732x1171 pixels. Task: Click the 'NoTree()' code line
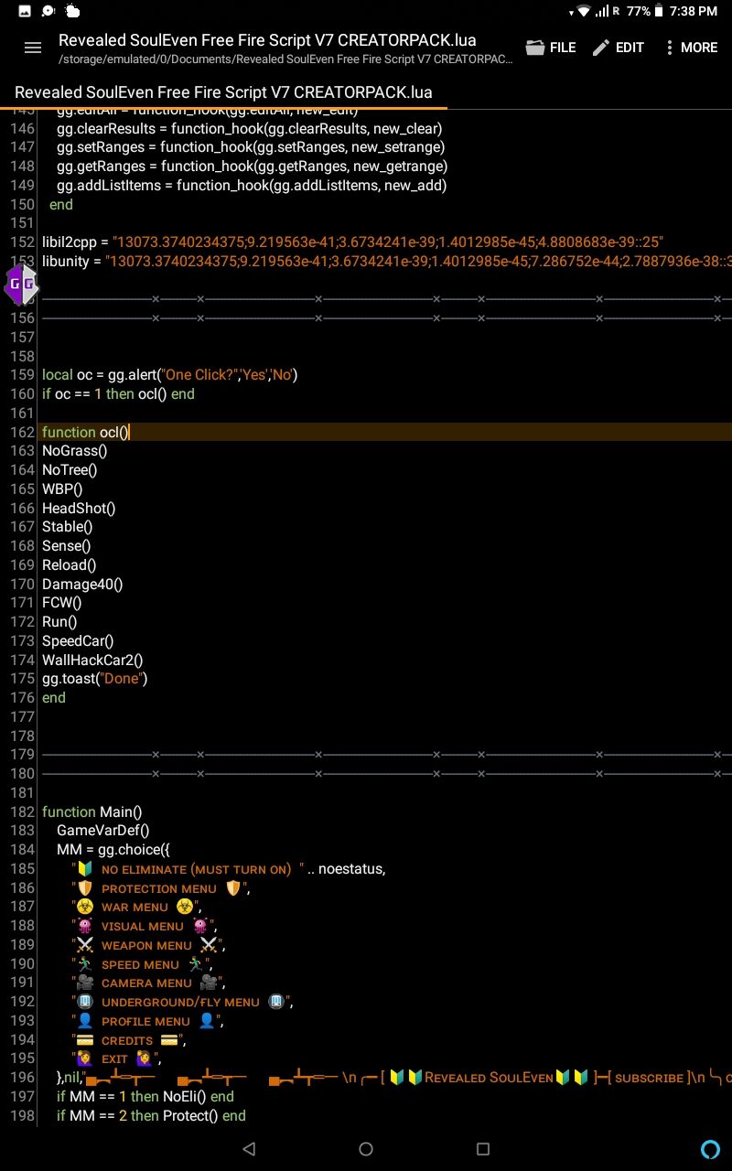(70, 470)
